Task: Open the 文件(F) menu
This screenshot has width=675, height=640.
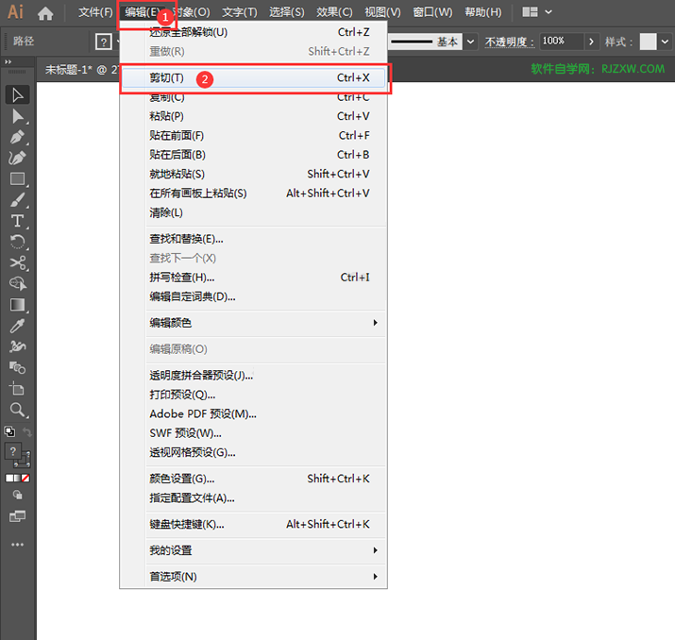Action: pyautogui.click(x=95, y=12)
